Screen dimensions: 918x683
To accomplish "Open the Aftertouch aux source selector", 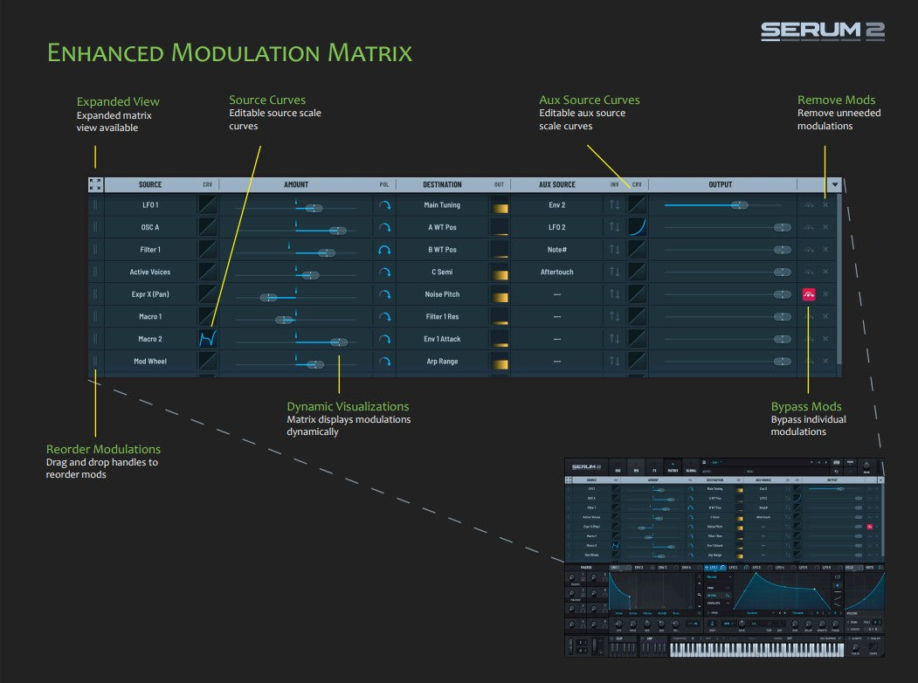I will (556, 272).
